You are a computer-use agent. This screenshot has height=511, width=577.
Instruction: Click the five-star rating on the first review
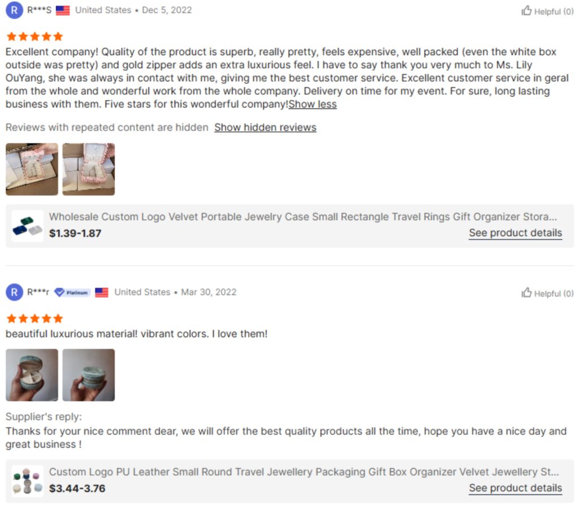coord(33,35)
